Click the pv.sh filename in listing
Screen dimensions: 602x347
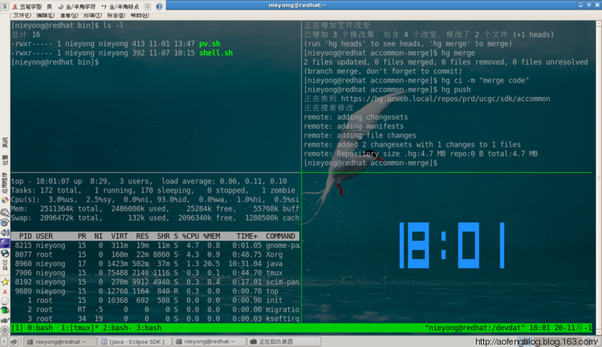coord(209,44)
